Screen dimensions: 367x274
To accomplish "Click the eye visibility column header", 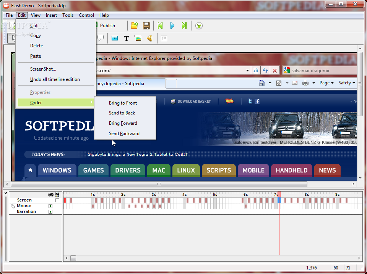I will click(50, 194).
